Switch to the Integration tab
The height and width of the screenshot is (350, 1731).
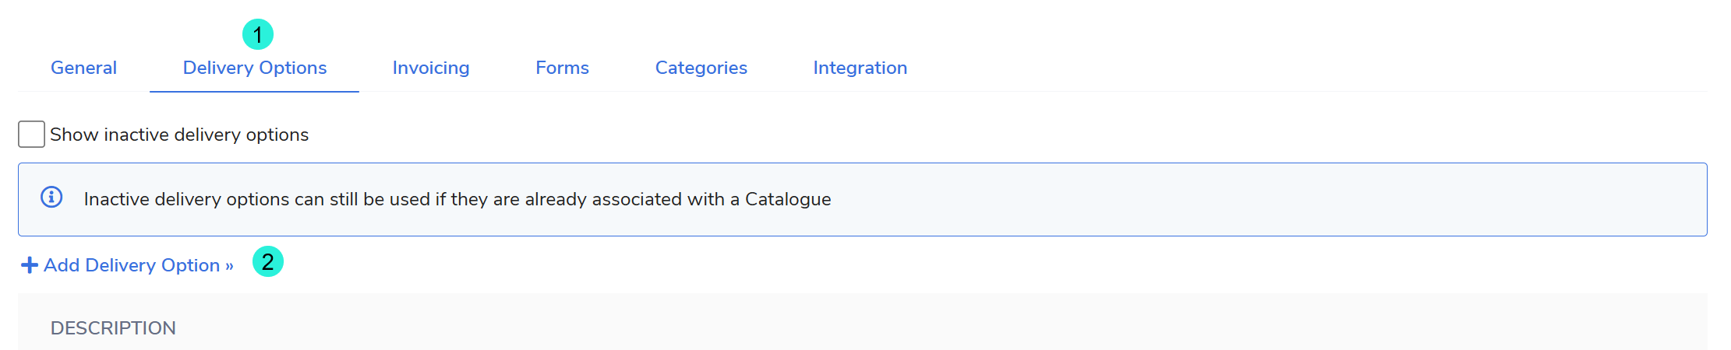pos(860,68)
